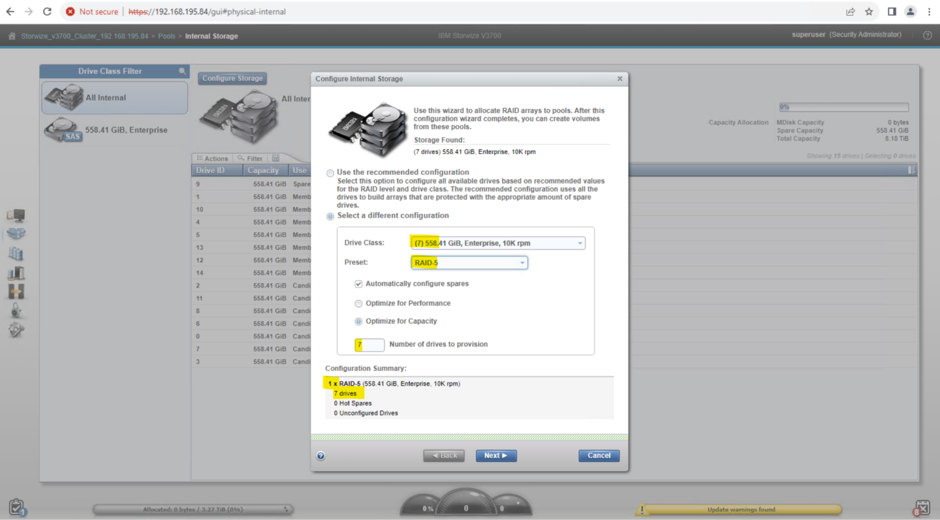Open the Drive Class dropdown
Viewport: 940px width, 520px height.
click(579, 243)
